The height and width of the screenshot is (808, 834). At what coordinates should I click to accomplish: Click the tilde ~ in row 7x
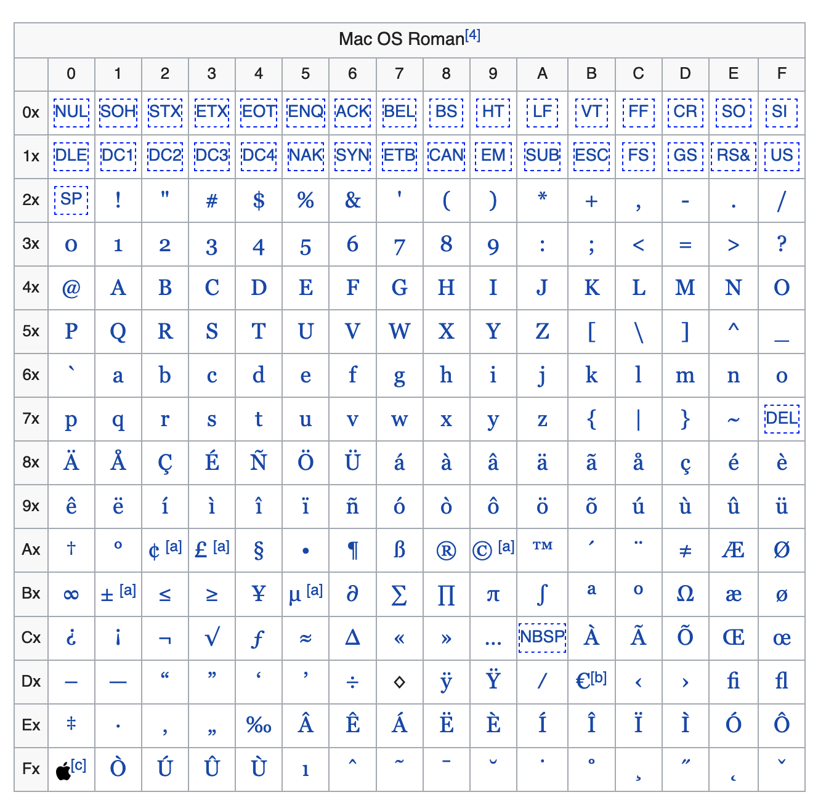734,421
